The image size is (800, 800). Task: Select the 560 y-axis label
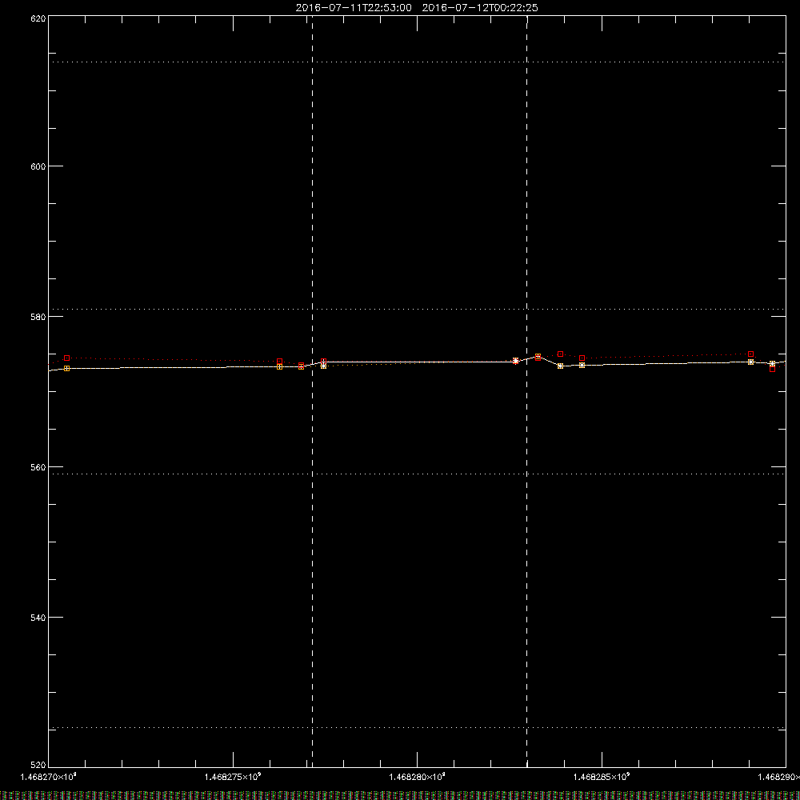[38, 467]
